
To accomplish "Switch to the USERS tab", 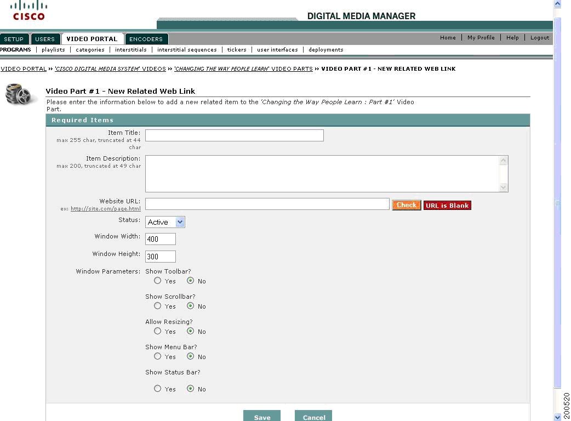I will tap(45, 39).
